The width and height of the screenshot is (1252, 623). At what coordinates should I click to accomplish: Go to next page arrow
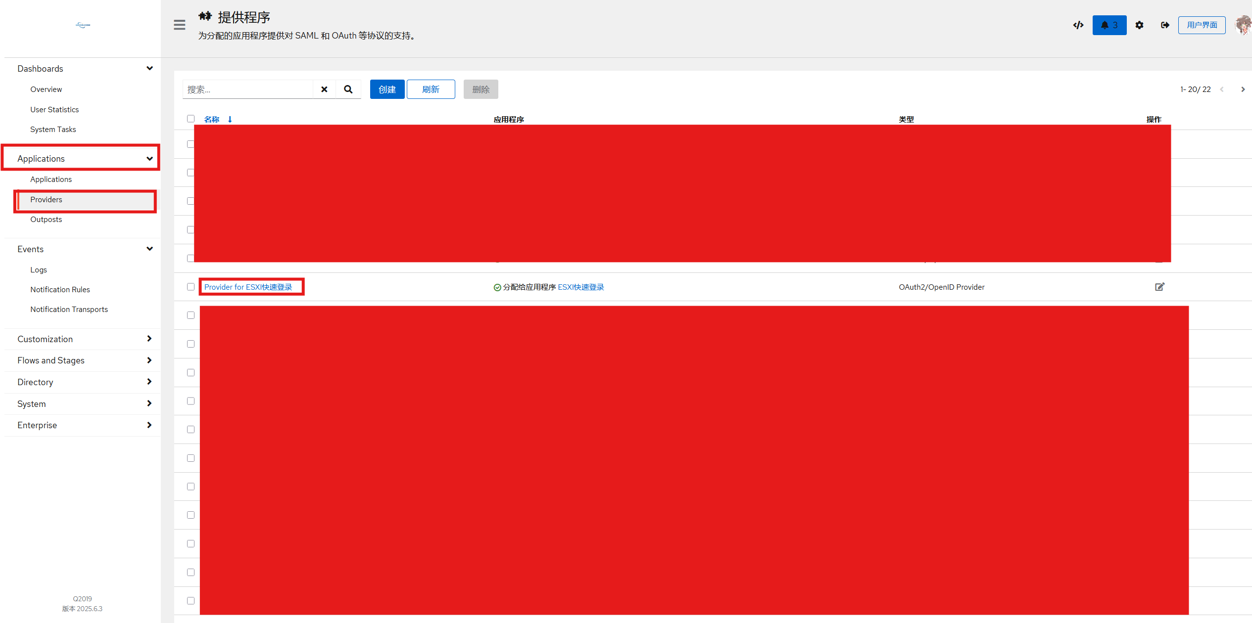tap(1243, 89)
